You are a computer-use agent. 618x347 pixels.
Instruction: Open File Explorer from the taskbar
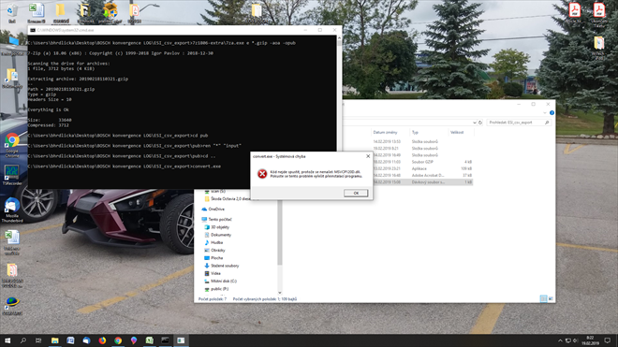[55, 340]
